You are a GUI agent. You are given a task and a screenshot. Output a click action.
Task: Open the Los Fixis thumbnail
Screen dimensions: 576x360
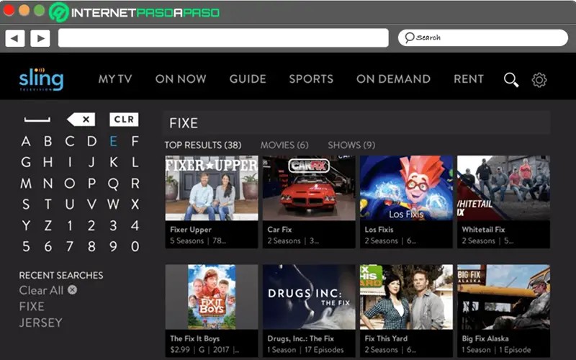click(x=406, y=188)
